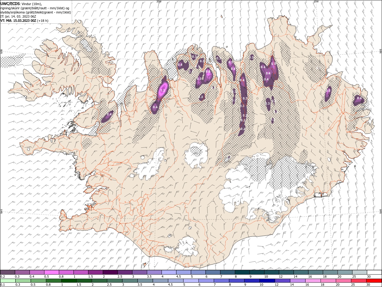Click the '20W' longitude label at top

click(x=159, y=1)
